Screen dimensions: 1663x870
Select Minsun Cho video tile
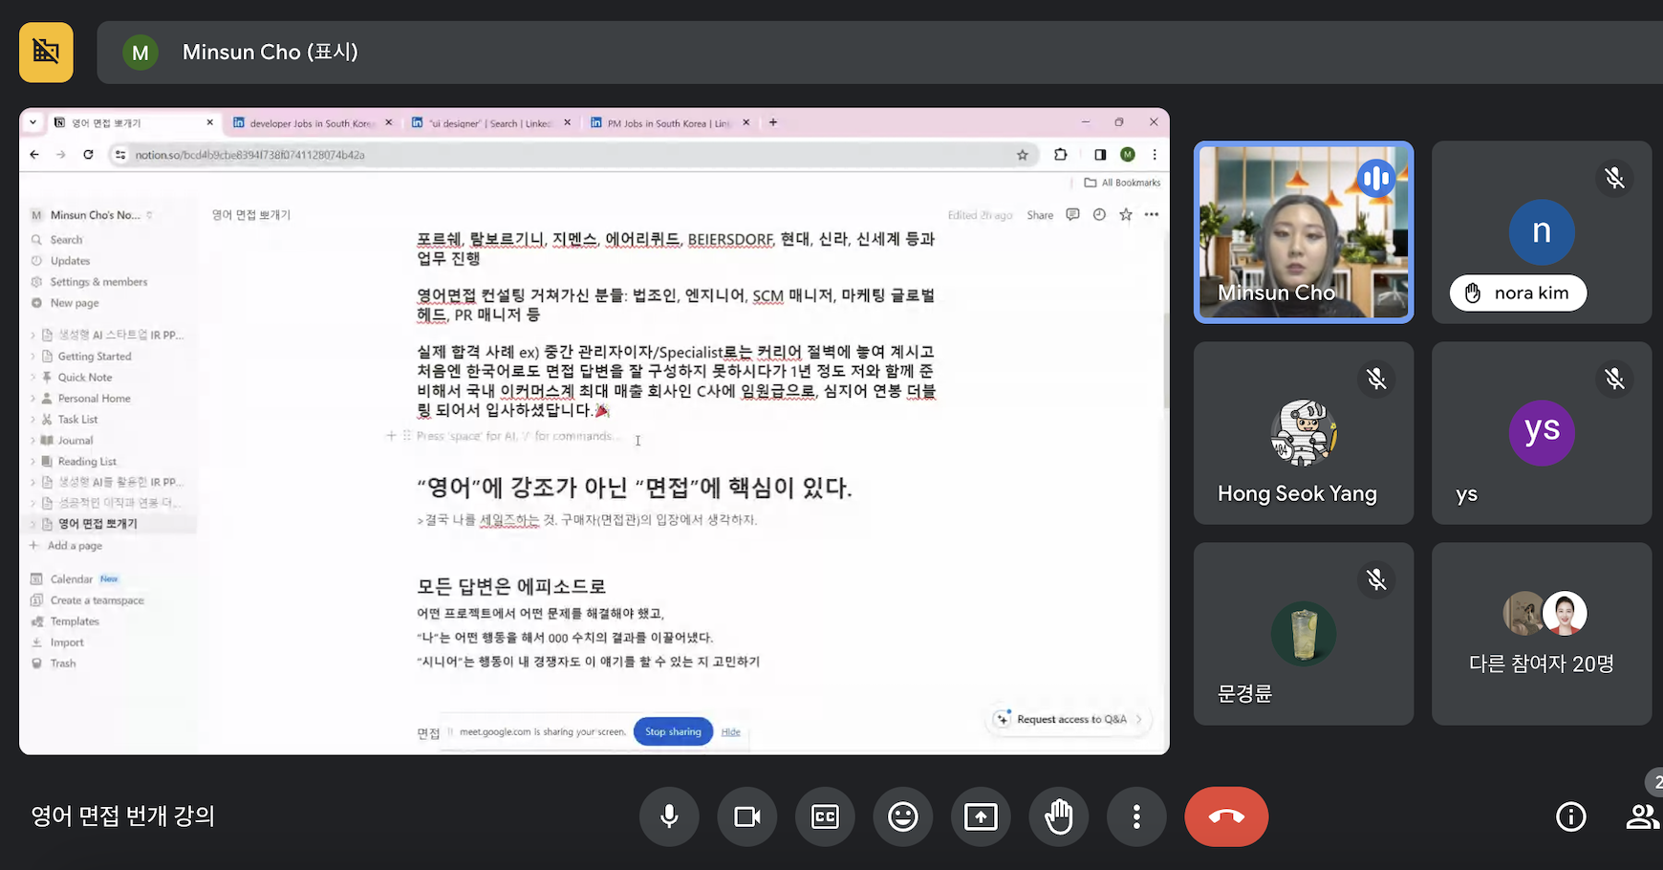[1304, 232]
